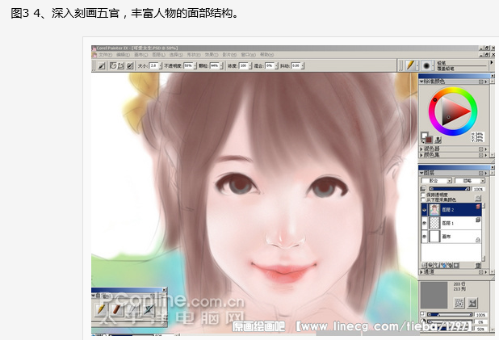Select the main color swatch
The image size is (499, 340).
coord(429,140)
